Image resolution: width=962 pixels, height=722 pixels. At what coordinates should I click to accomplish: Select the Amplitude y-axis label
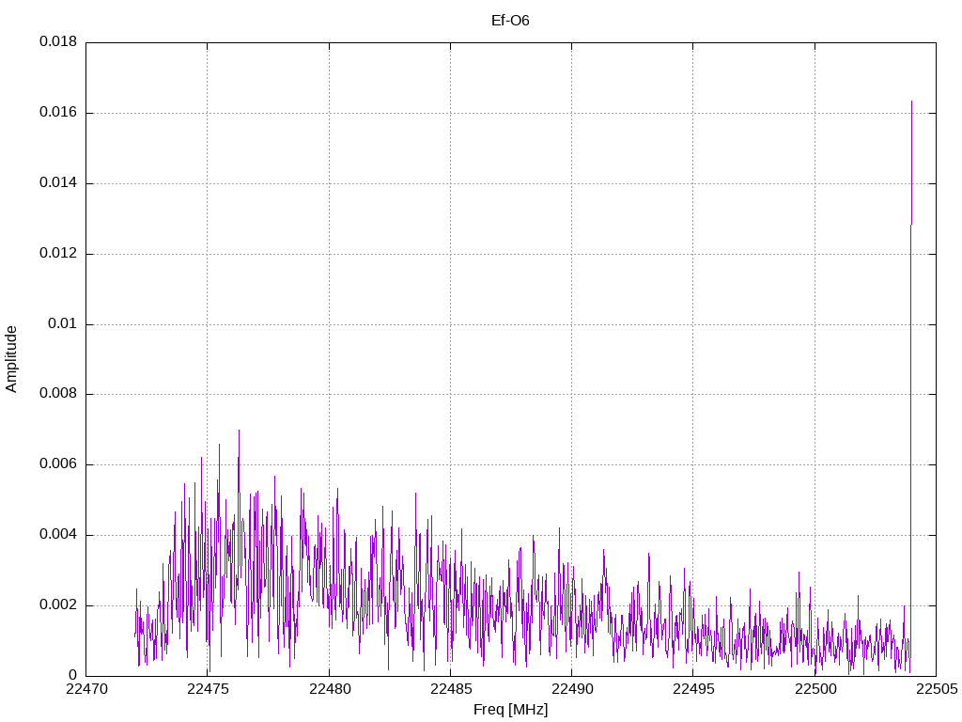click(11, 359)
